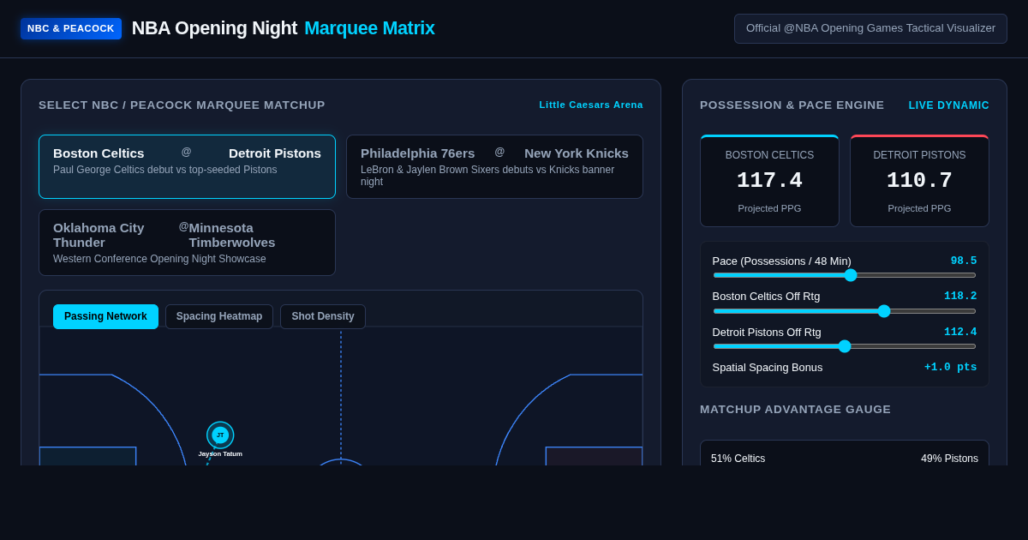The image size is (1028, 540).
Task: Click the Pace value 98.5
Action: pyautogui.click(x=964, y=261)
